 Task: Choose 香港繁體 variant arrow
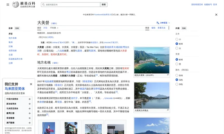[29, 118]
